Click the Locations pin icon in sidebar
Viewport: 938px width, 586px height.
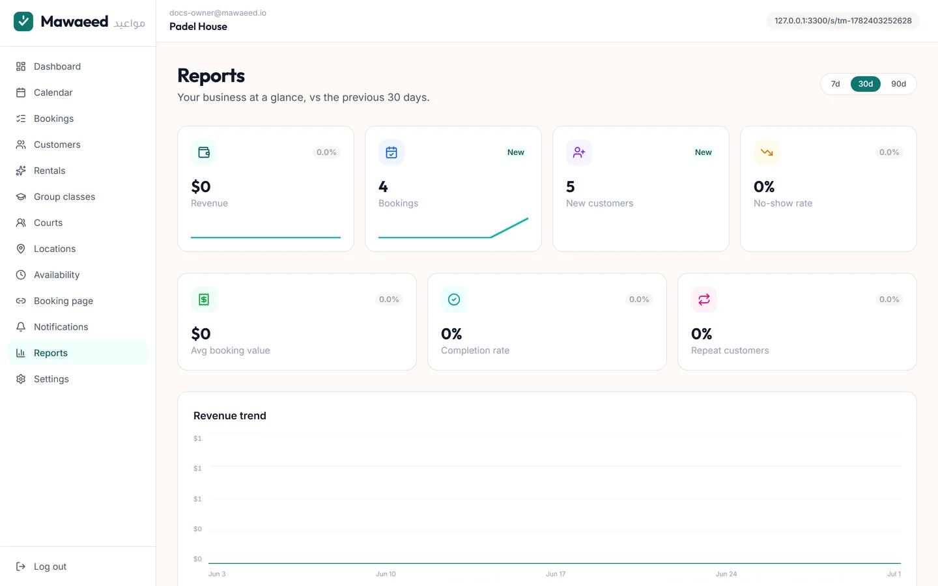point(21,249)
